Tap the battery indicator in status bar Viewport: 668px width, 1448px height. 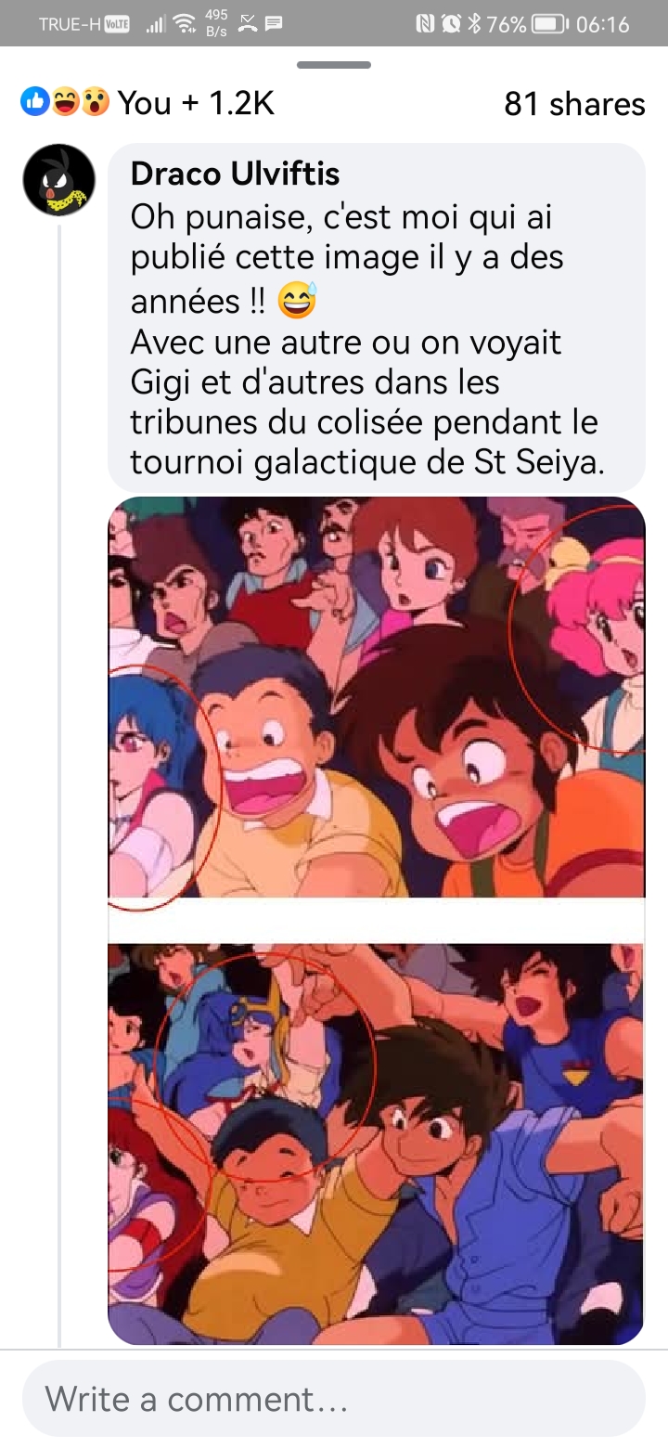(550, 24)
